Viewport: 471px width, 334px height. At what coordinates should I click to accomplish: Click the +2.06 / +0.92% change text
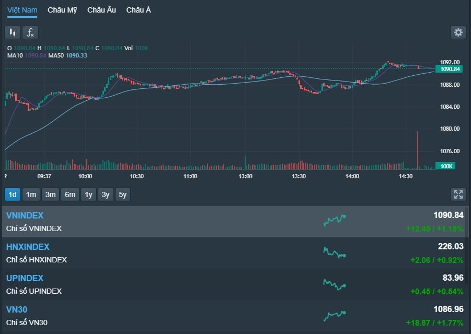pos(436,260)
